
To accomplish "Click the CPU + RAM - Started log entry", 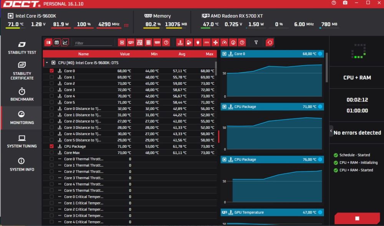I will pyautogui.click(x=356, y=170).
